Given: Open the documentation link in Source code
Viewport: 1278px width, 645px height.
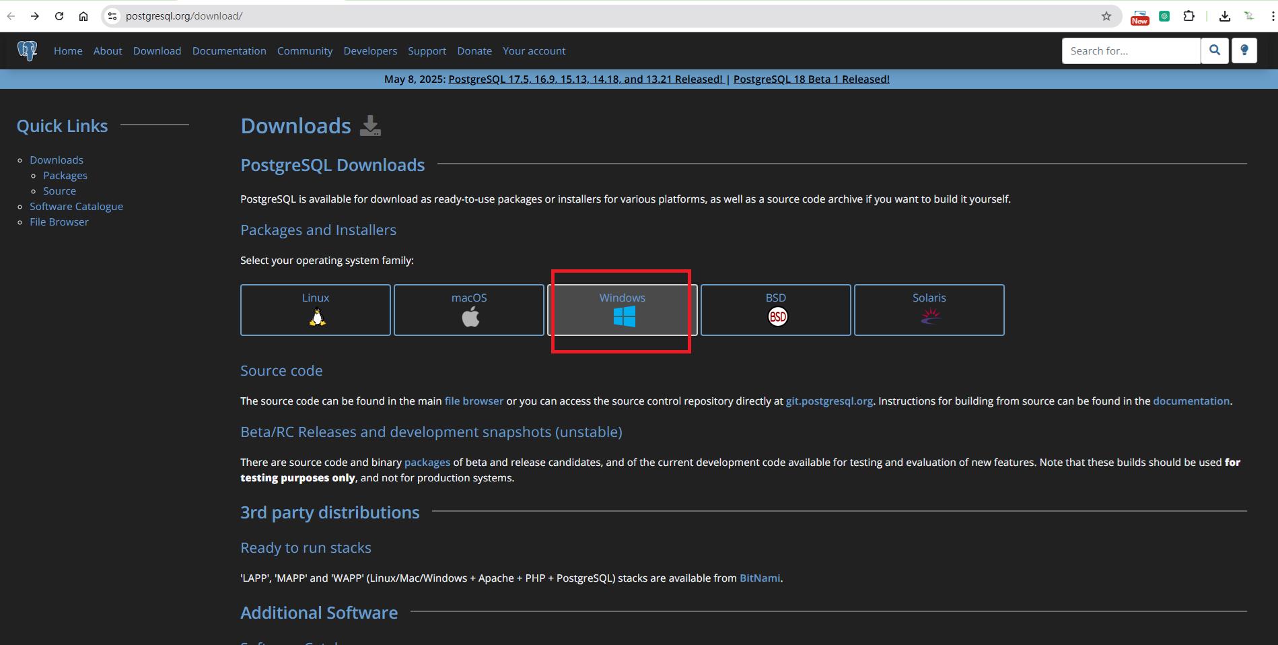Looking at the screenshot, I should click(1191, 401).
